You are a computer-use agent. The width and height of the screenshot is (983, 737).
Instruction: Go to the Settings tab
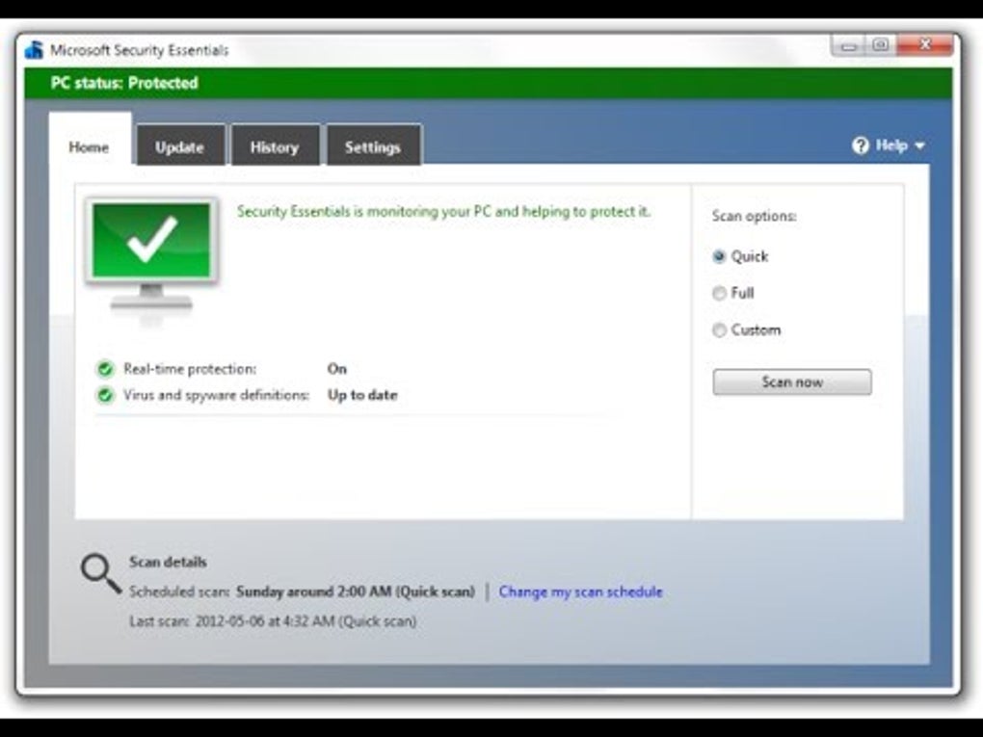[x=374, y=145]
